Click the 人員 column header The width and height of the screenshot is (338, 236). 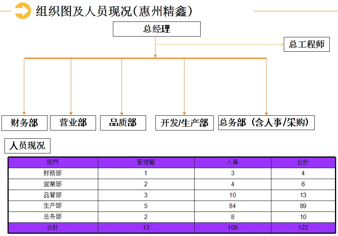[x=232, y=162]
